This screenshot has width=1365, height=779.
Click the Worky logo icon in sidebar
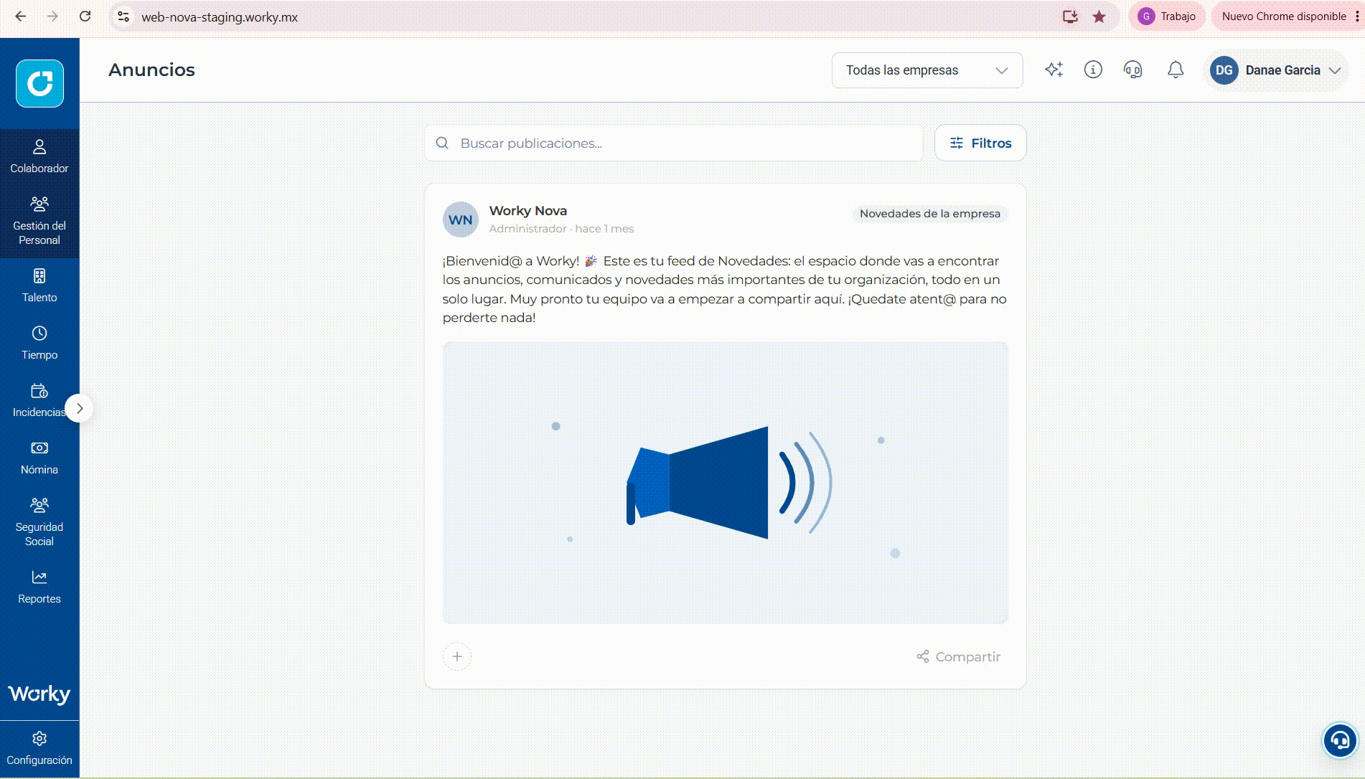[39, 83]
